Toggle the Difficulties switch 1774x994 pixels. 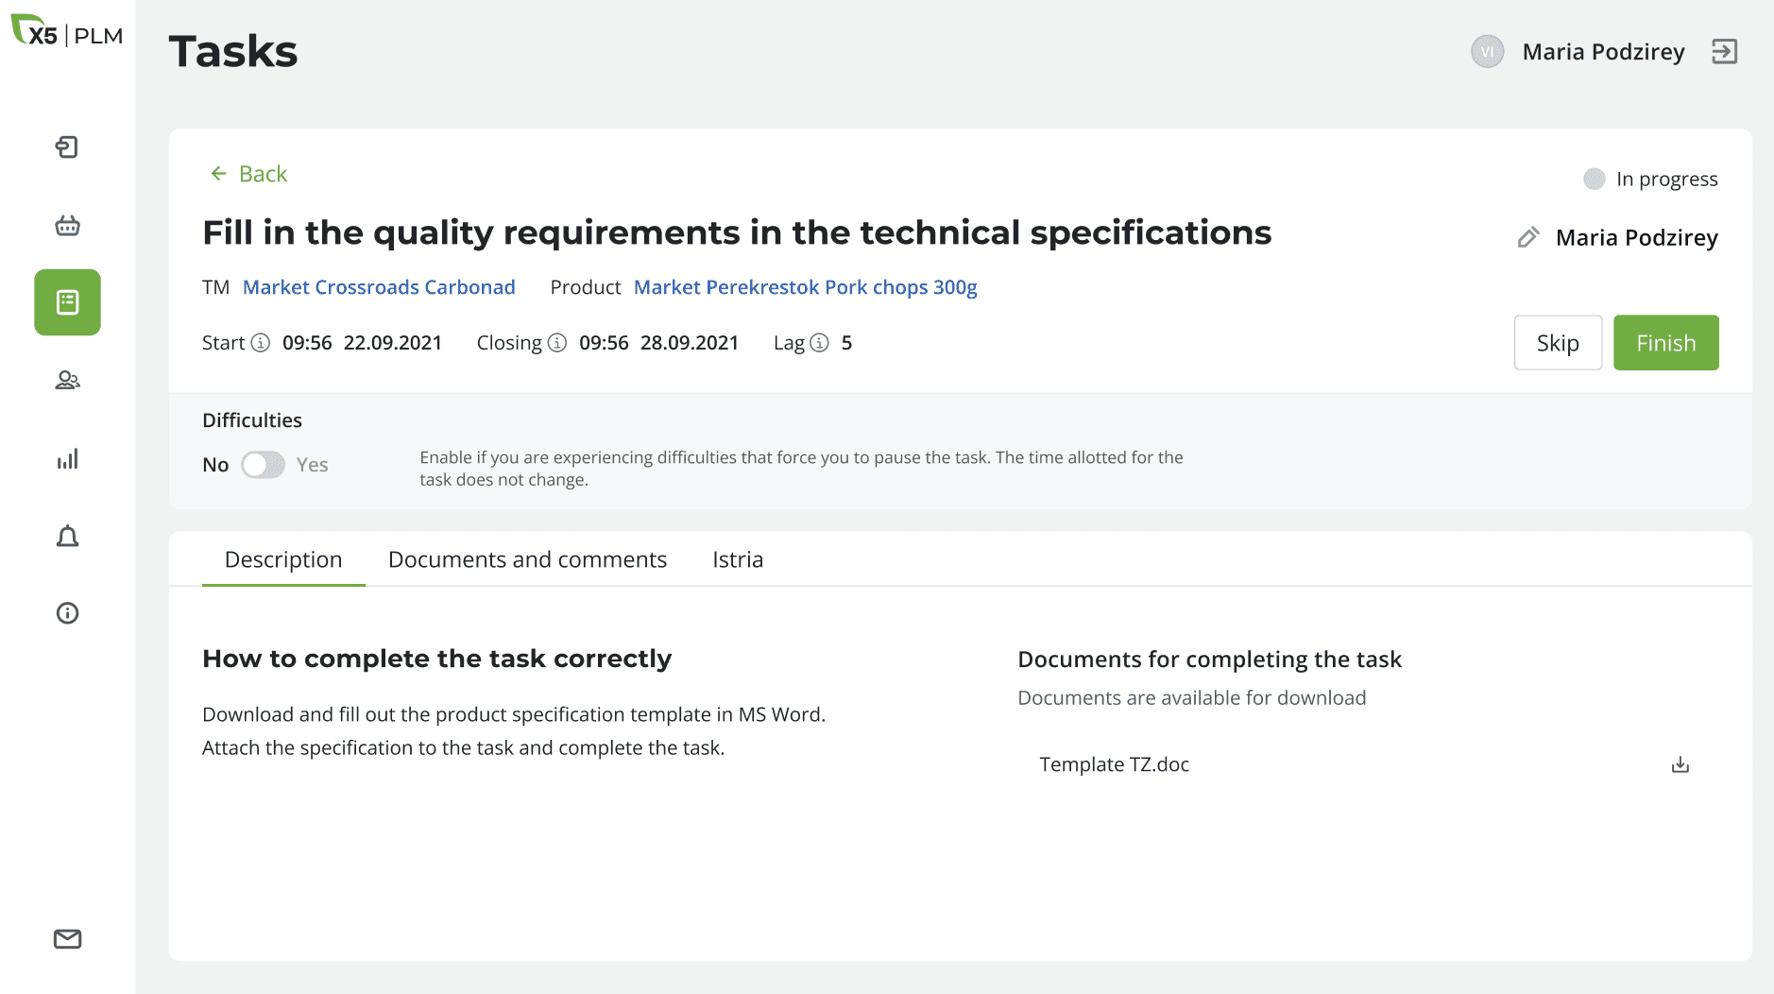pos(263,465)
